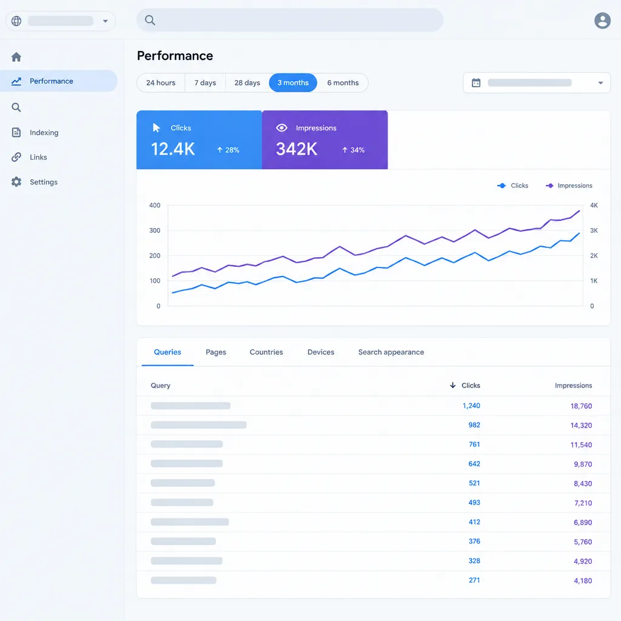Open the user account avatar
The height and width of the screenshot is (621, 621).
pyautogui.click(x=602, y=21)
